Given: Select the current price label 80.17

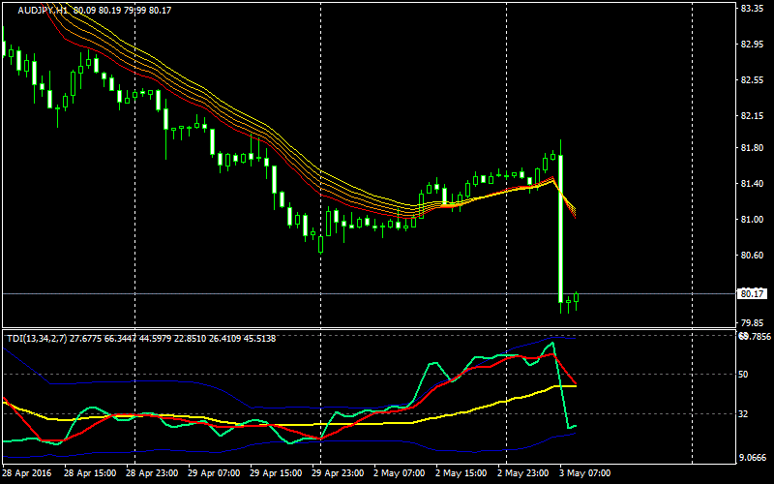Looking at the screenshot, I should pyautogui.click(x=752, y=293).
